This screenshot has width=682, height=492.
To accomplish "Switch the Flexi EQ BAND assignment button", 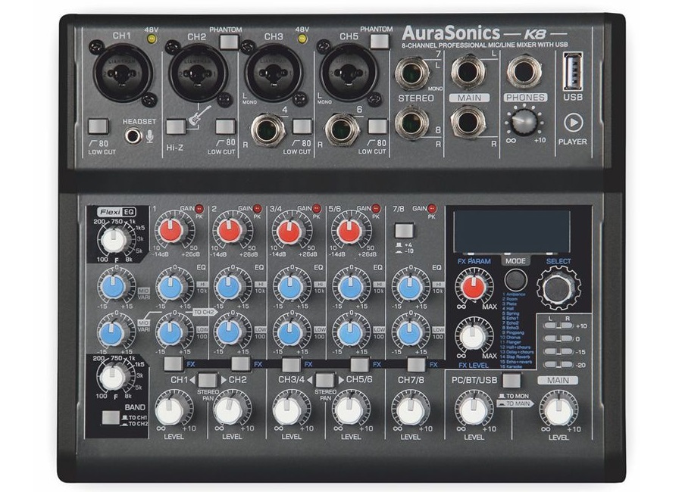I will pos(111,417).
